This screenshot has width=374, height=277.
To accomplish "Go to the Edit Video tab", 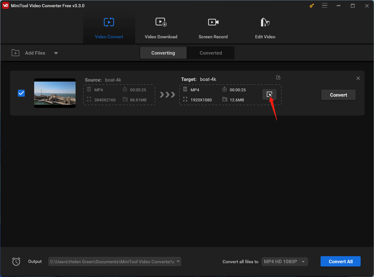I will pyautogui.click(x=265, y=28).
